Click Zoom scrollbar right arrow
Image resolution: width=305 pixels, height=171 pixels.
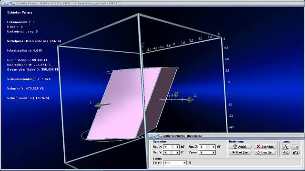coord(213,152)
